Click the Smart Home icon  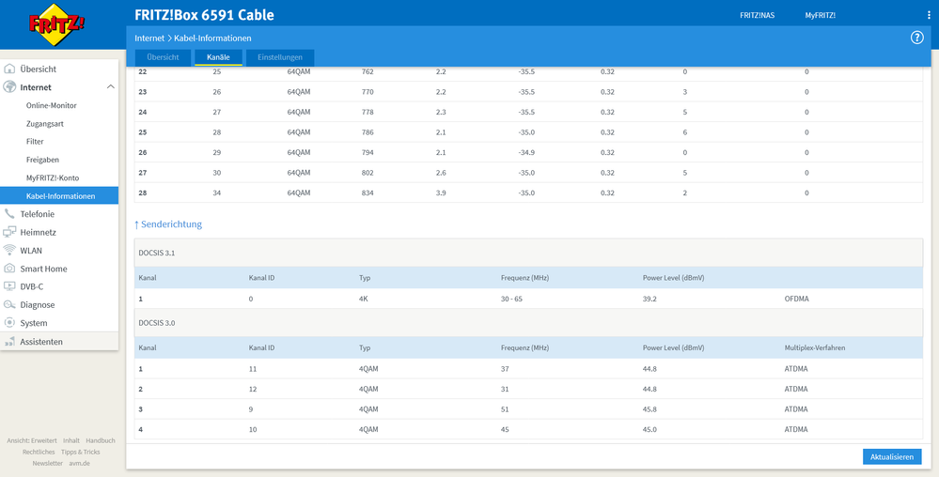[10, 269]
